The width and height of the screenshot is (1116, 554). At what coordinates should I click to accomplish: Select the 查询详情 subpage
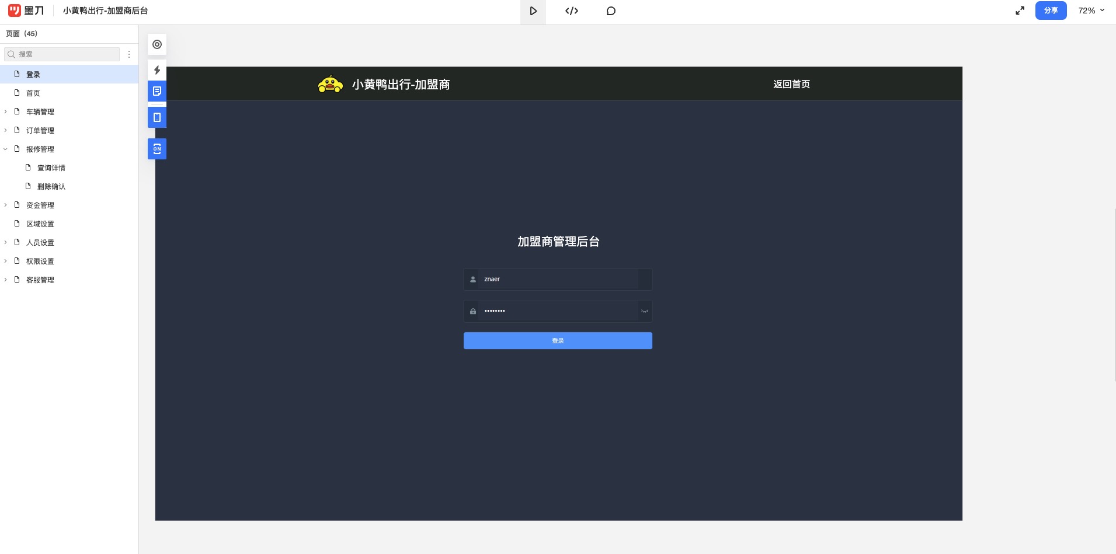[x=69, y=168]
